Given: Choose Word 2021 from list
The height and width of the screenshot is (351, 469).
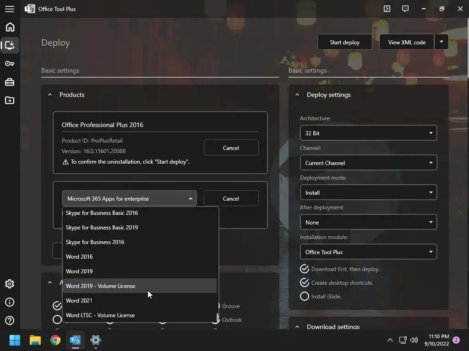Looking at the screenshot, I should [139, 301].
